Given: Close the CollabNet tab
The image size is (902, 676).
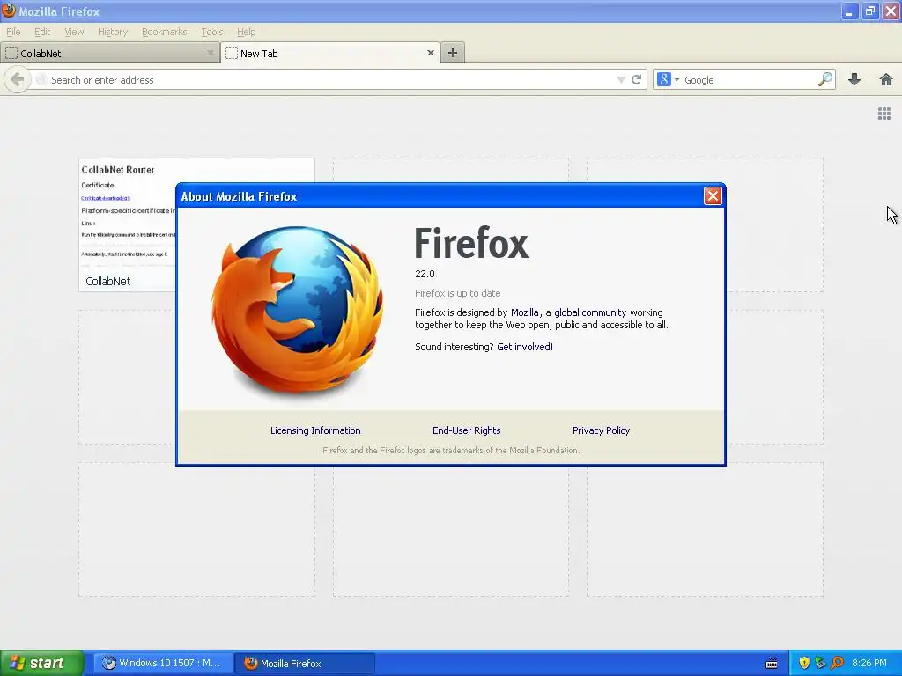Looking at the screenshot, I should click(210, 53).
